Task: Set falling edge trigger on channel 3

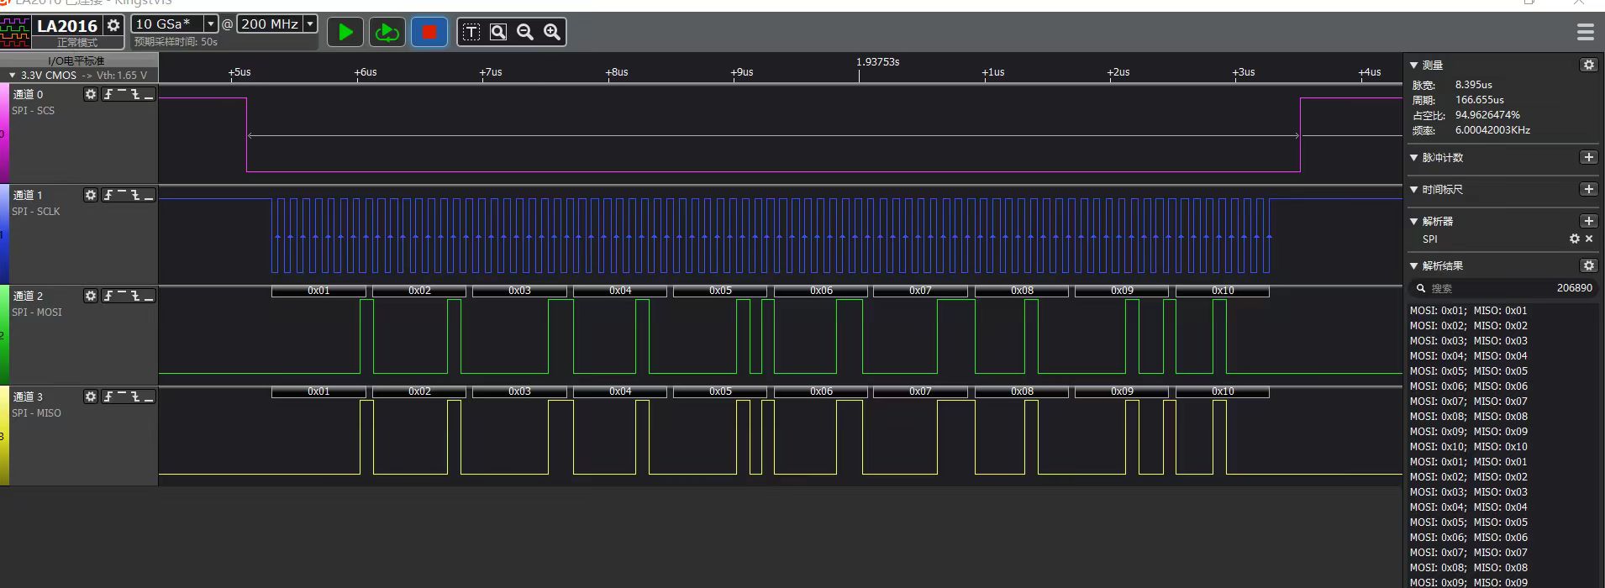Action: click(135, 396)
